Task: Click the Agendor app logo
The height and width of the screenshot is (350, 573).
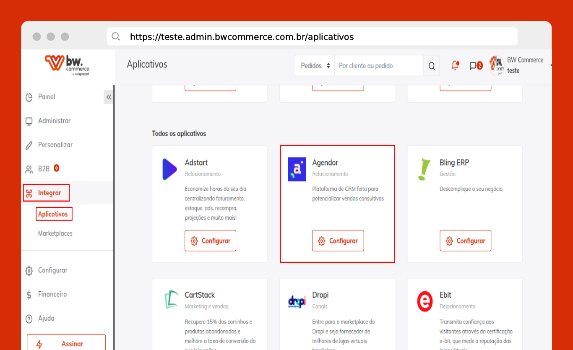Action: tap(297, 169)
